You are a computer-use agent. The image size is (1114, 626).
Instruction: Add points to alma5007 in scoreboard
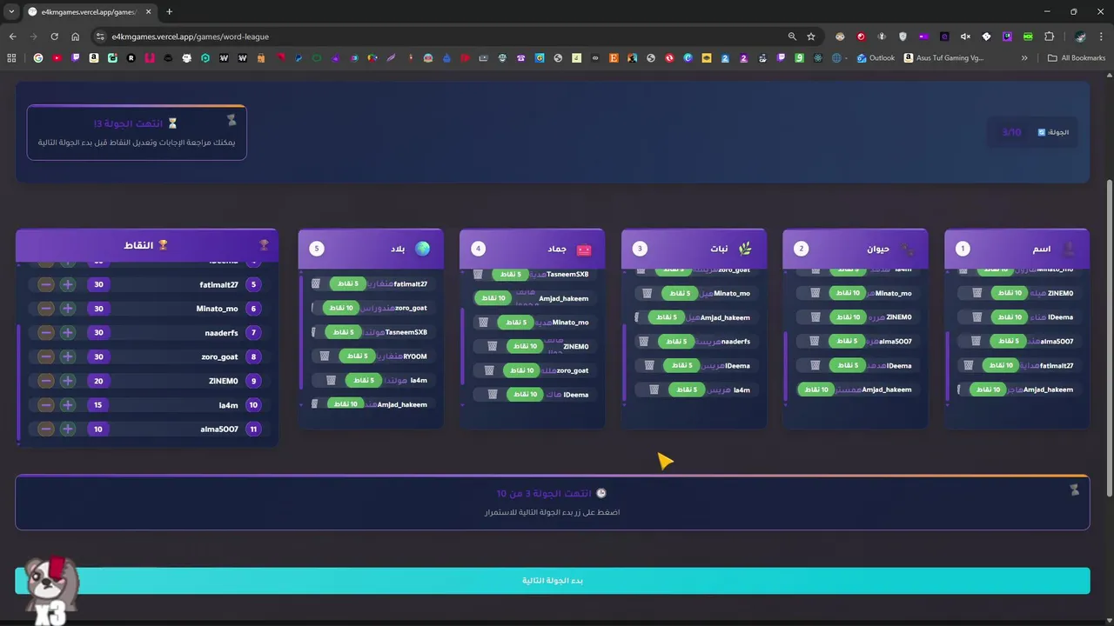point(68,429)
